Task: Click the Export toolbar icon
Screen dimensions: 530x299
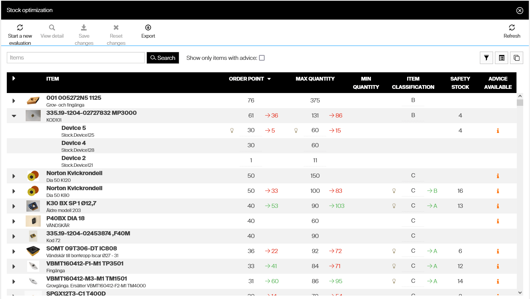Action: click(148, 27)
